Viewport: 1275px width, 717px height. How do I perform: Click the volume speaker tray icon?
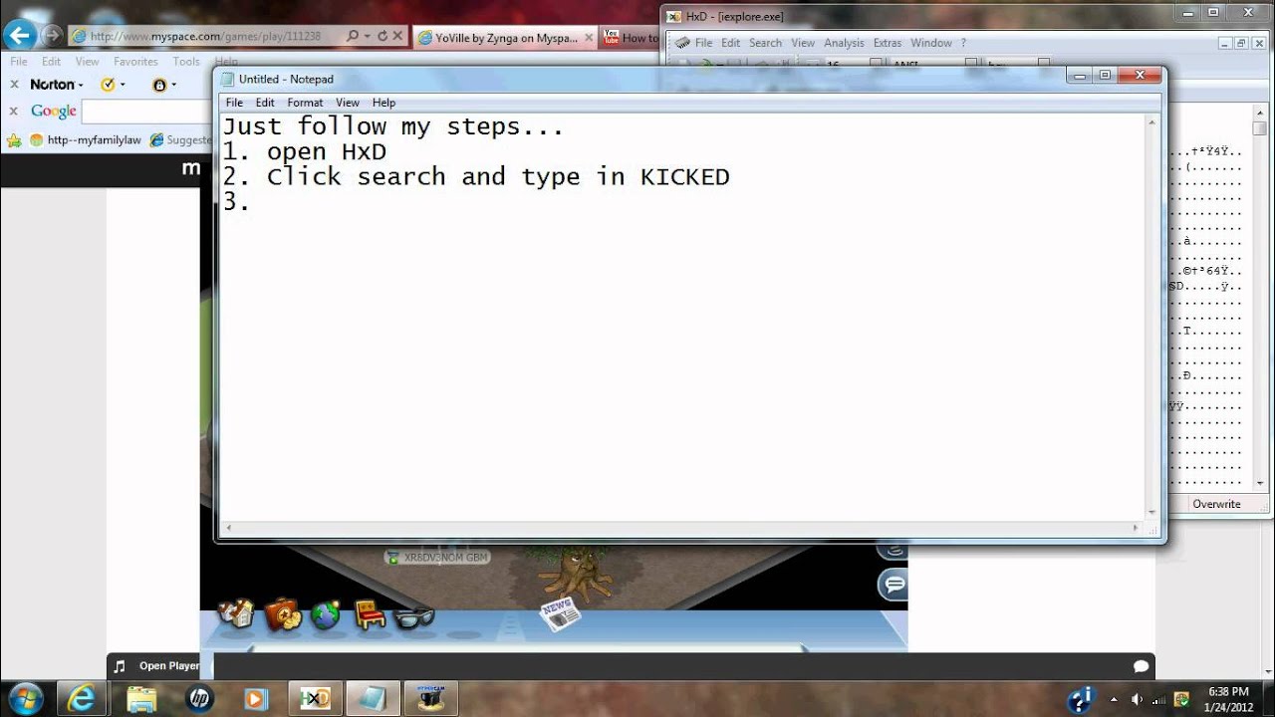(1137, 699)
